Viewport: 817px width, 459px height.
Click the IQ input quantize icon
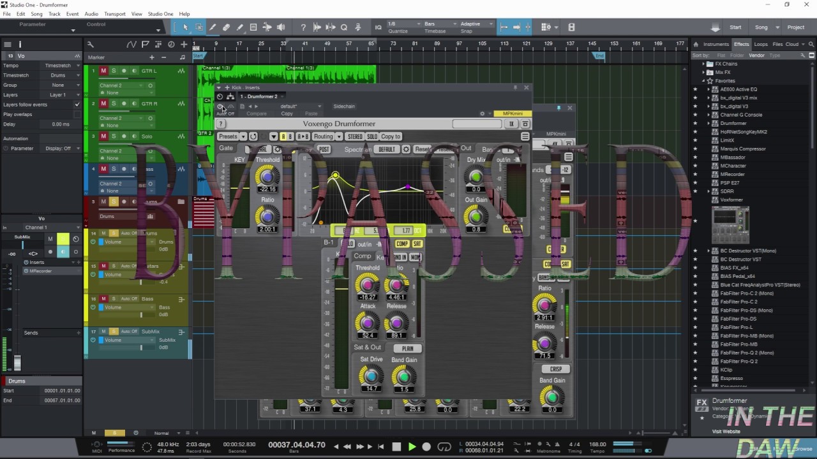[x=379, y=27]
